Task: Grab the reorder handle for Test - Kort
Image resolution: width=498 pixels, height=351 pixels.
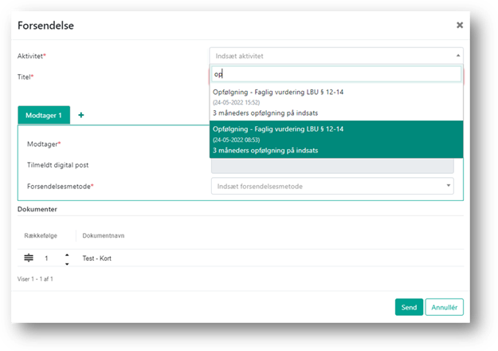Action: tap(29, 258)
